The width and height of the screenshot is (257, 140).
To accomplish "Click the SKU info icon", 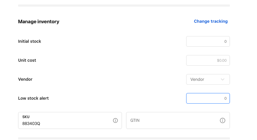I will [115, 121].
